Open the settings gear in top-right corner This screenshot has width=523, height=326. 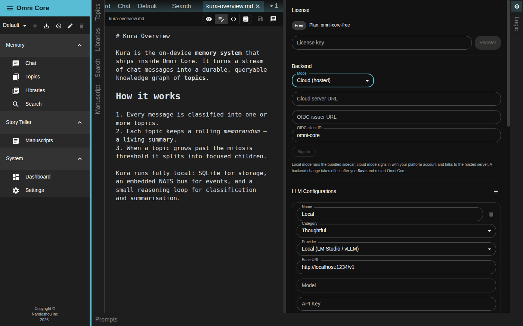(517, 6)
